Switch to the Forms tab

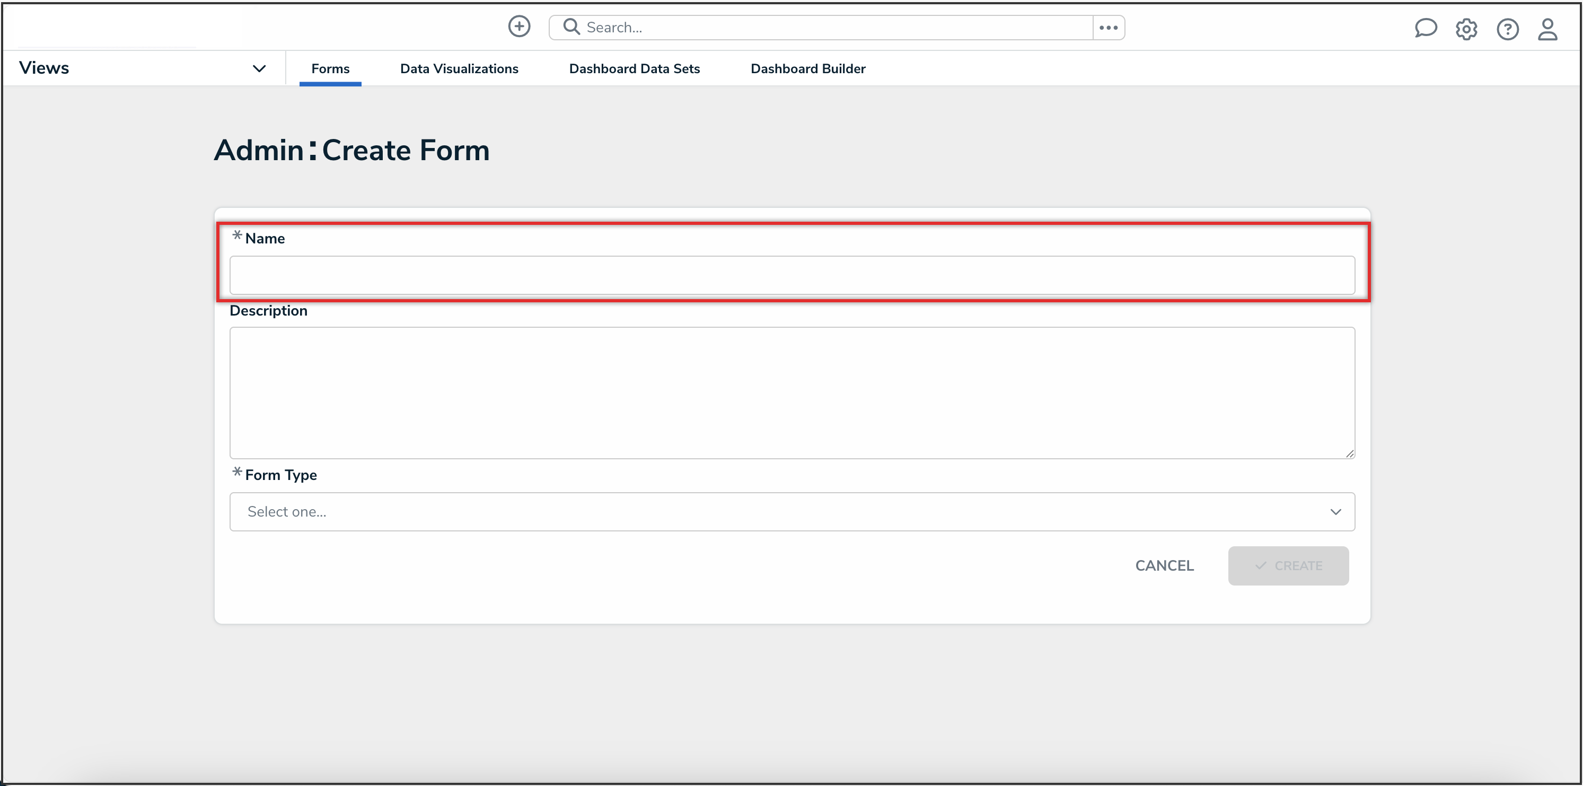coord(330,68)
